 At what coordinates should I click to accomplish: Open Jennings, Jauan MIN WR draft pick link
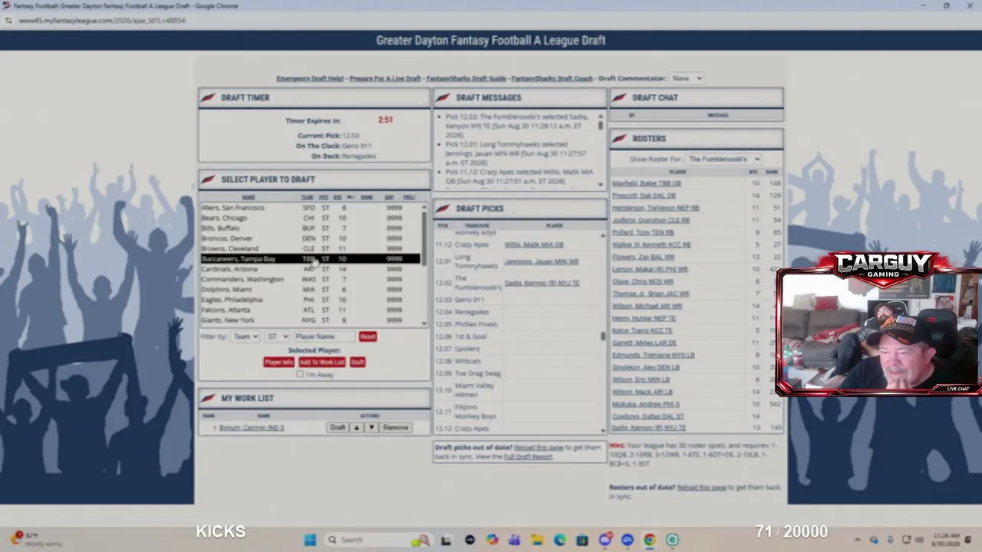[x=542, y=261]
